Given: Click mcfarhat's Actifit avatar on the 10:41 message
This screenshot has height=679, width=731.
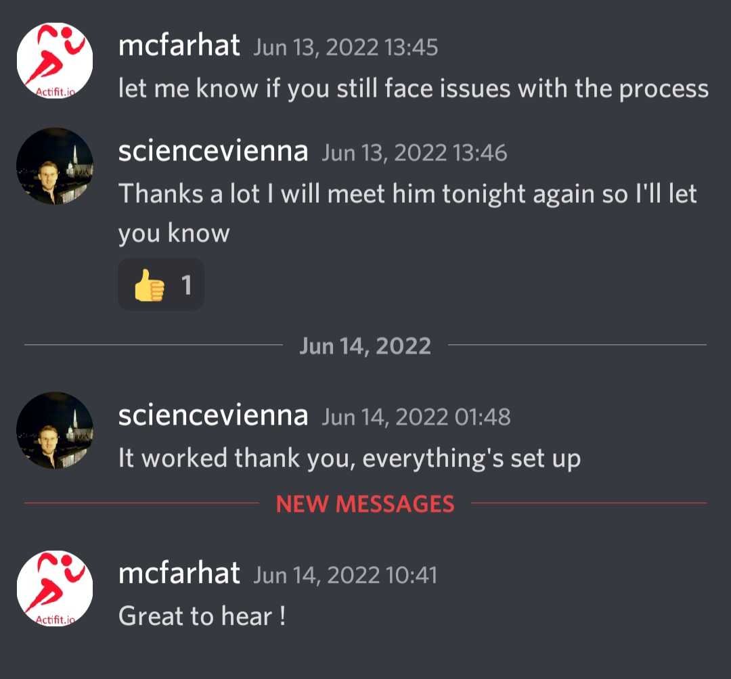Looking at the screenshot, I should pos(55,588).
